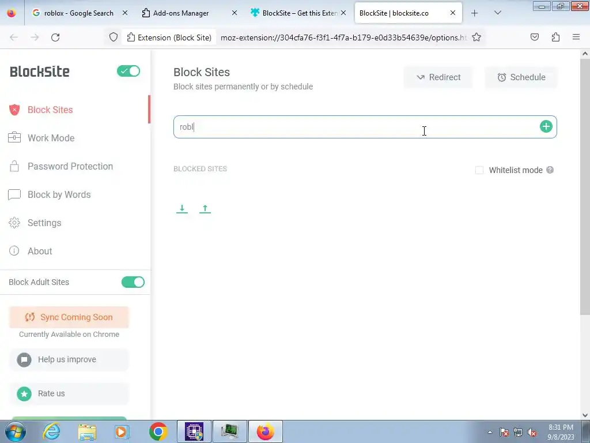Click the import download arrow icon
The height and width of the screenshot is (443, 590).
point(182,209)
